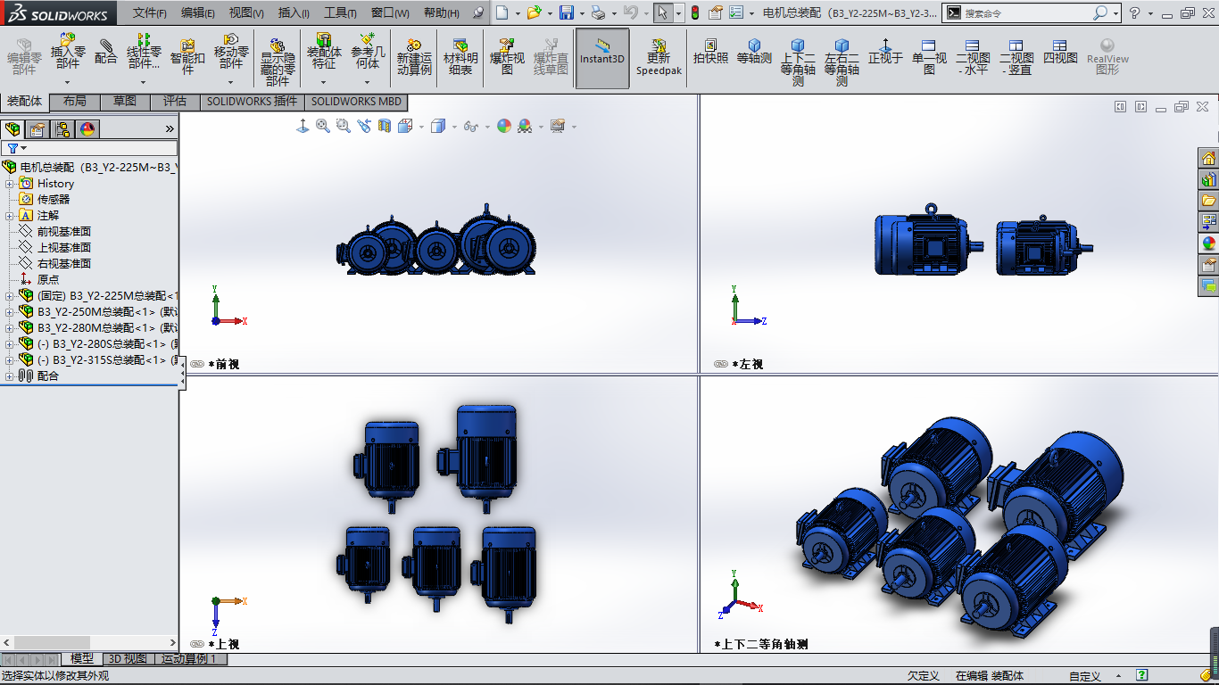Click the Print icon in top toolbar

tap(599, 12)
